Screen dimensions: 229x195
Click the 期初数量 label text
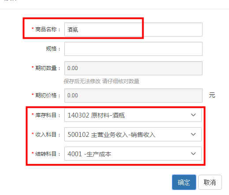click(46, 68)
